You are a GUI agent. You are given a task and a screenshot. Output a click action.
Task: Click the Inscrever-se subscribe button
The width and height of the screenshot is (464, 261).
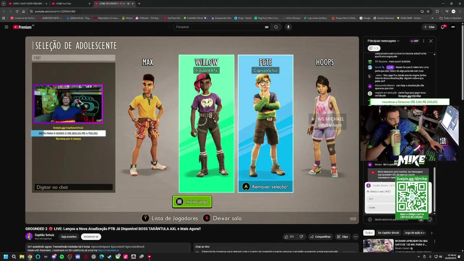(x=91, y=237)
